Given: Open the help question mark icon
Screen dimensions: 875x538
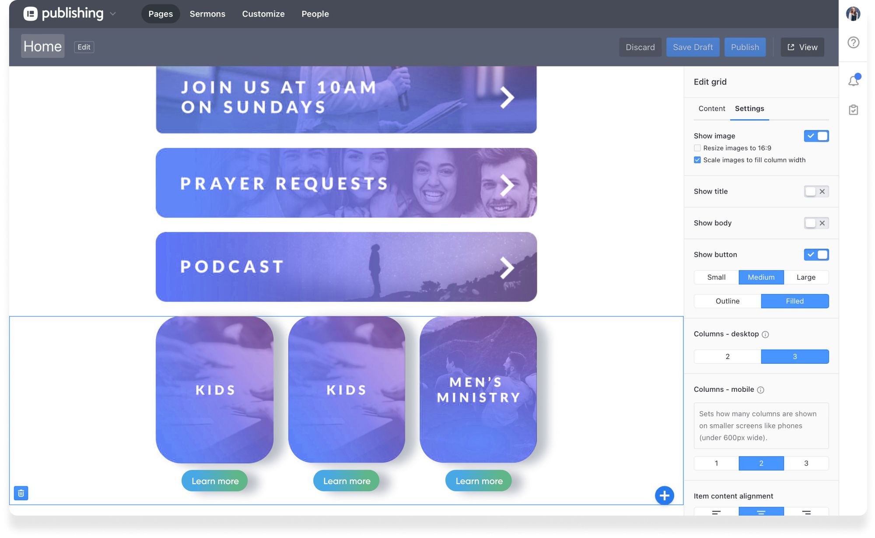Looking at the screenshot, I should point(853,42).
